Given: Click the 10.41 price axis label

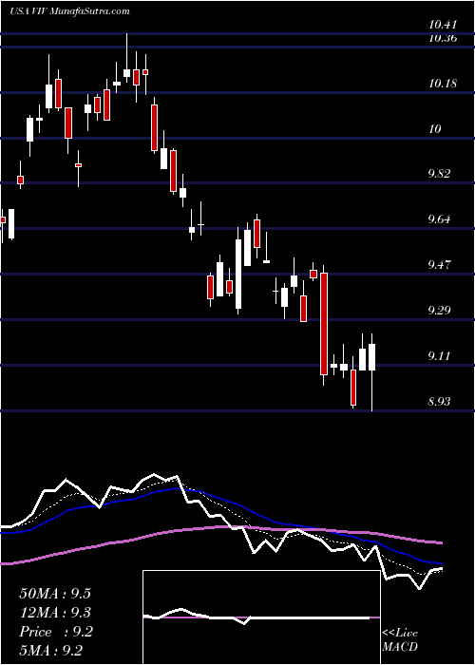Looking at the screenshot, I should pyautogui.click(x=443, y=26).
